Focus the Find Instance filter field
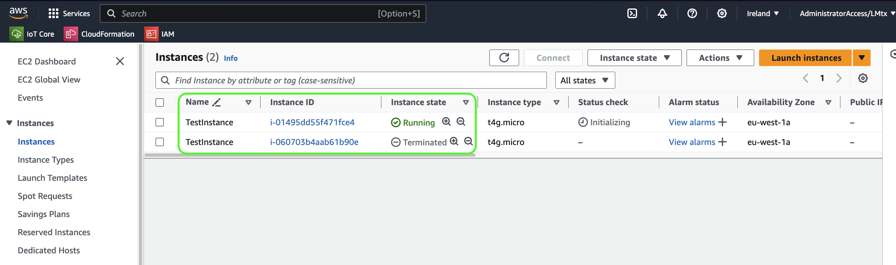Screen dimensions: 896x265 click(x=351, y=80)
